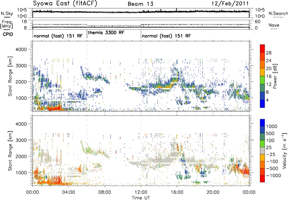Click the '4000' tick on power panel
The width and height of the screenshot is (288, 200).
[x=21, y=49]
